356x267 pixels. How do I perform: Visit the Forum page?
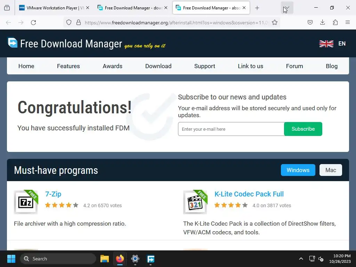(x=294, y=66)
